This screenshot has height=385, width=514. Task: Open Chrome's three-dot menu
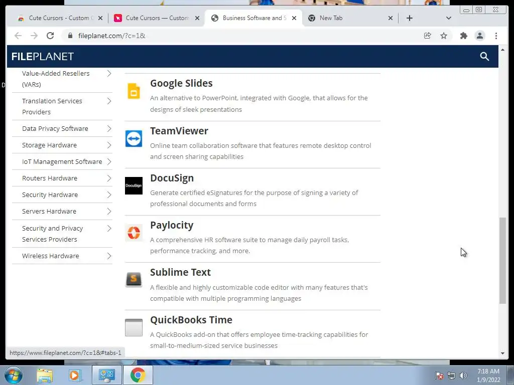(x=496, y=36)
